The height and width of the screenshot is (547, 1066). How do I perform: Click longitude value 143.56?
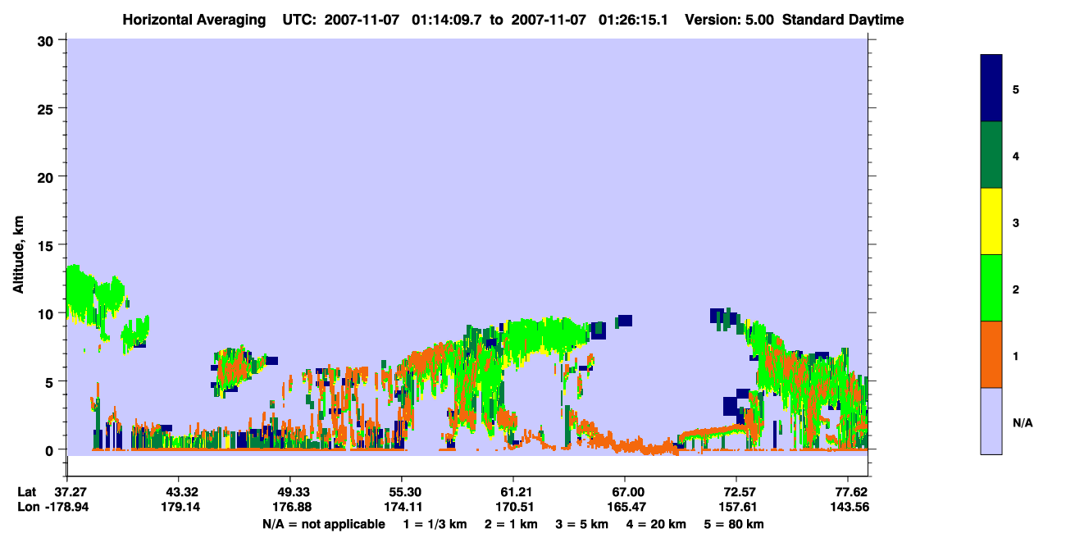coord(851,507)
